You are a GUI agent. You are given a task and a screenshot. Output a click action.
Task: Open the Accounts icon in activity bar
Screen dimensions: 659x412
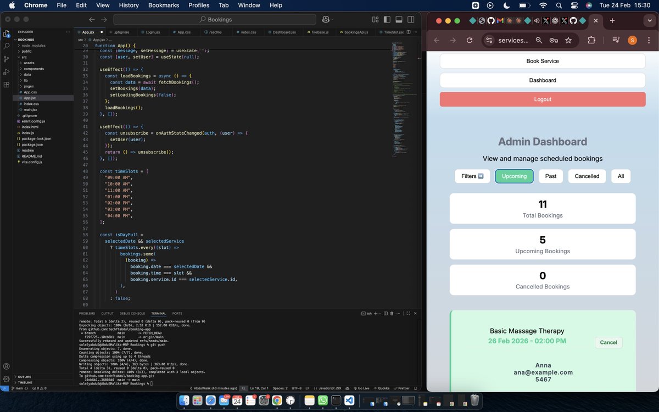pyautogui.click(x=7, y=366)
